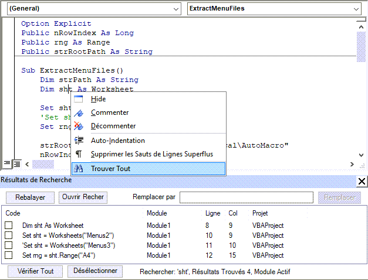The height and width of the screenshot is (280, 368).
Task: Click the Commenter comment-block icon
Action: (x=79, y=112)
